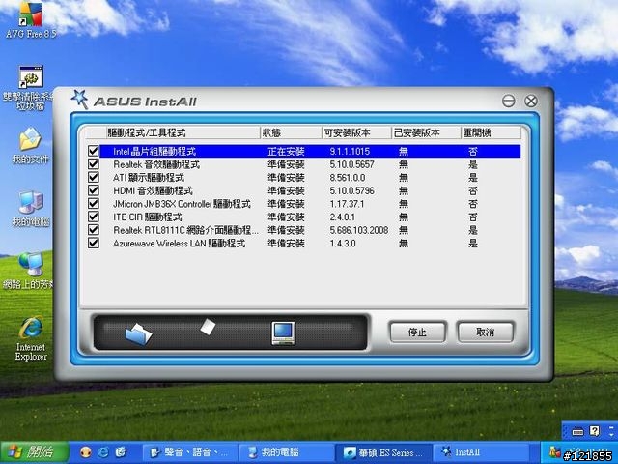Click the ASUS InstAll wand logo
The width and height of the screenshot is (618, 464).
[79, 99]
